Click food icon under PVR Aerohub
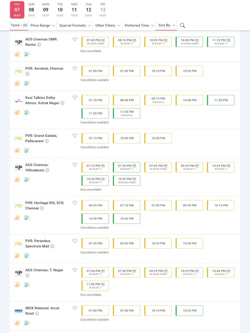The width and height of the screenshot is (250, 333). [17, 83]
